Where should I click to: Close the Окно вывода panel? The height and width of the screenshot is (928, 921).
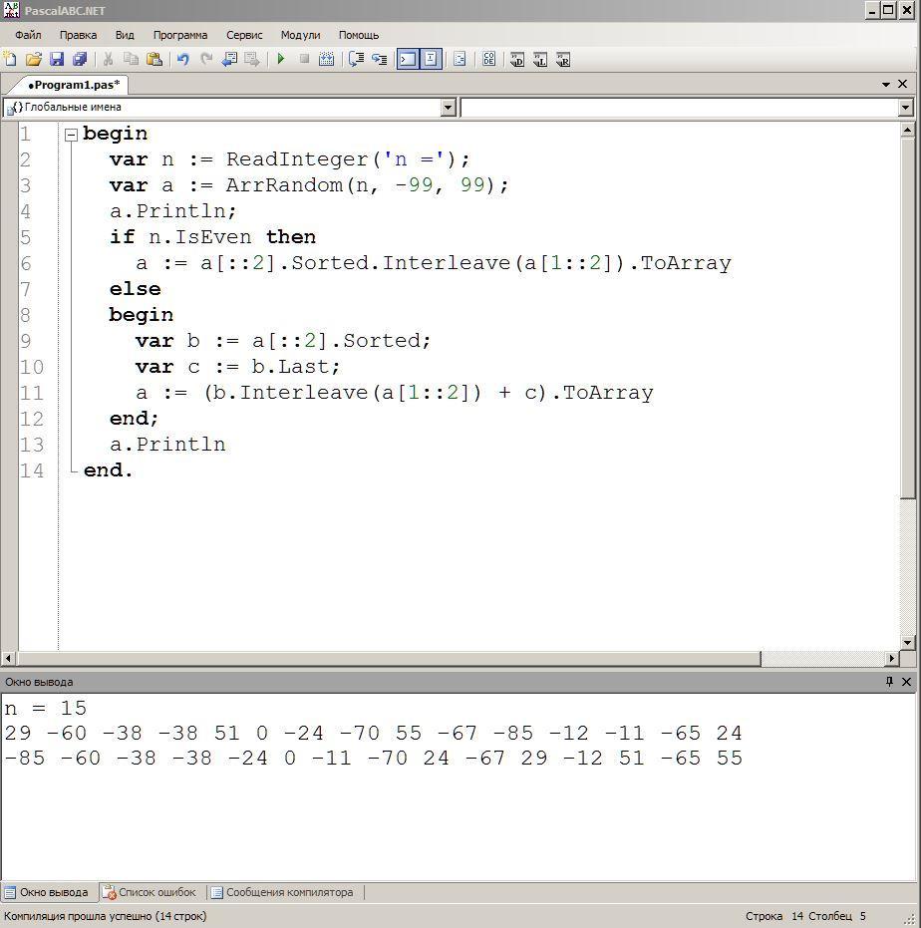[x=906, y=682]
